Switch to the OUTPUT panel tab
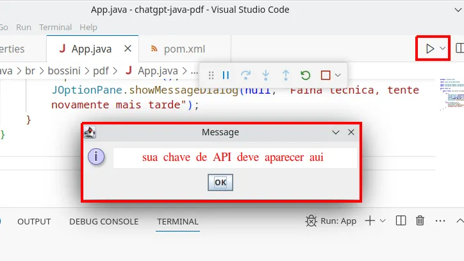 (34, 221)
